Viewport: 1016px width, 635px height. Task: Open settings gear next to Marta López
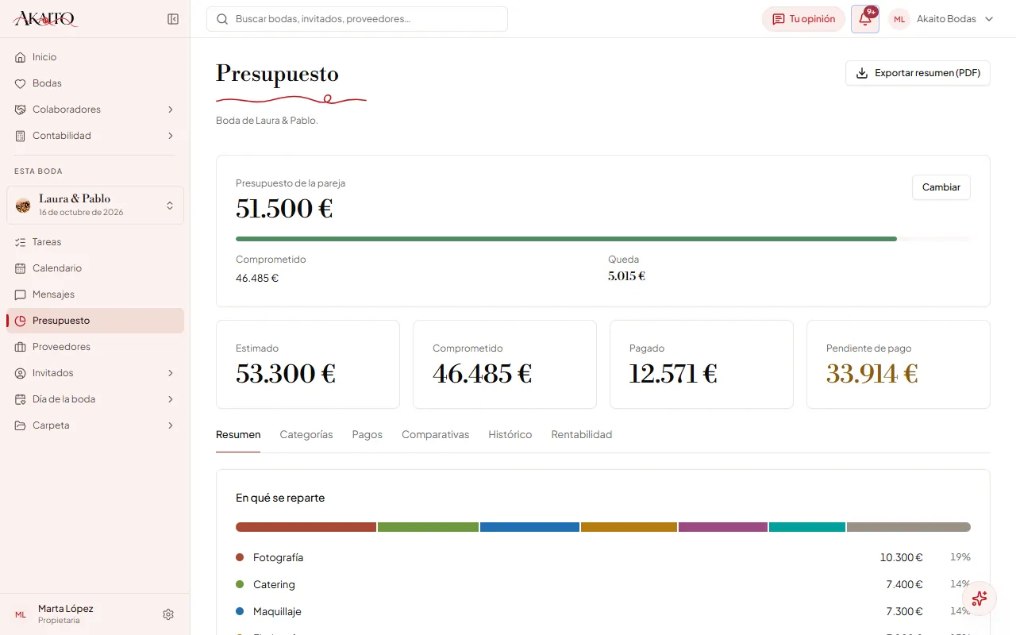point(168,614)
